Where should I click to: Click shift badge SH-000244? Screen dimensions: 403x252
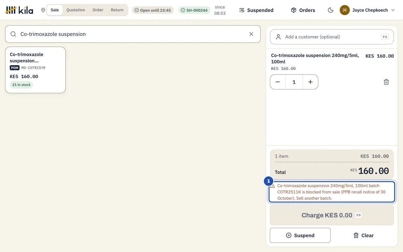pos(194,10)
